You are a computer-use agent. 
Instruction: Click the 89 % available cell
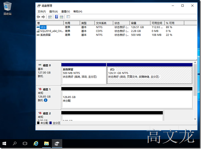pos(169,27)
